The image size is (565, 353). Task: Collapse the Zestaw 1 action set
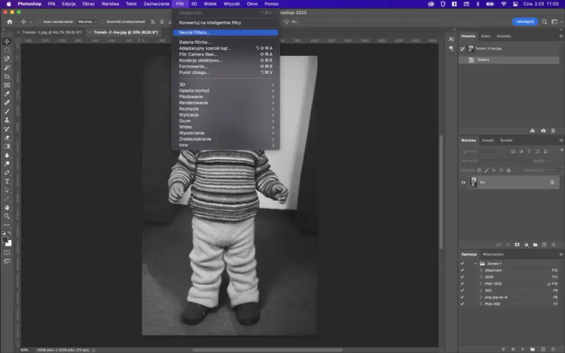click(x=476, y=264)
